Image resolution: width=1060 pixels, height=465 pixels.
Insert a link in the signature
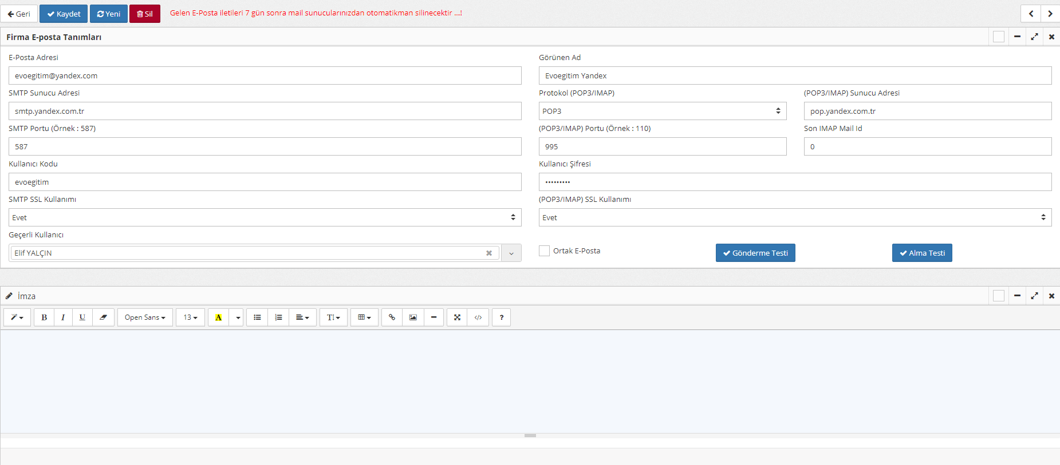point(392,317)
